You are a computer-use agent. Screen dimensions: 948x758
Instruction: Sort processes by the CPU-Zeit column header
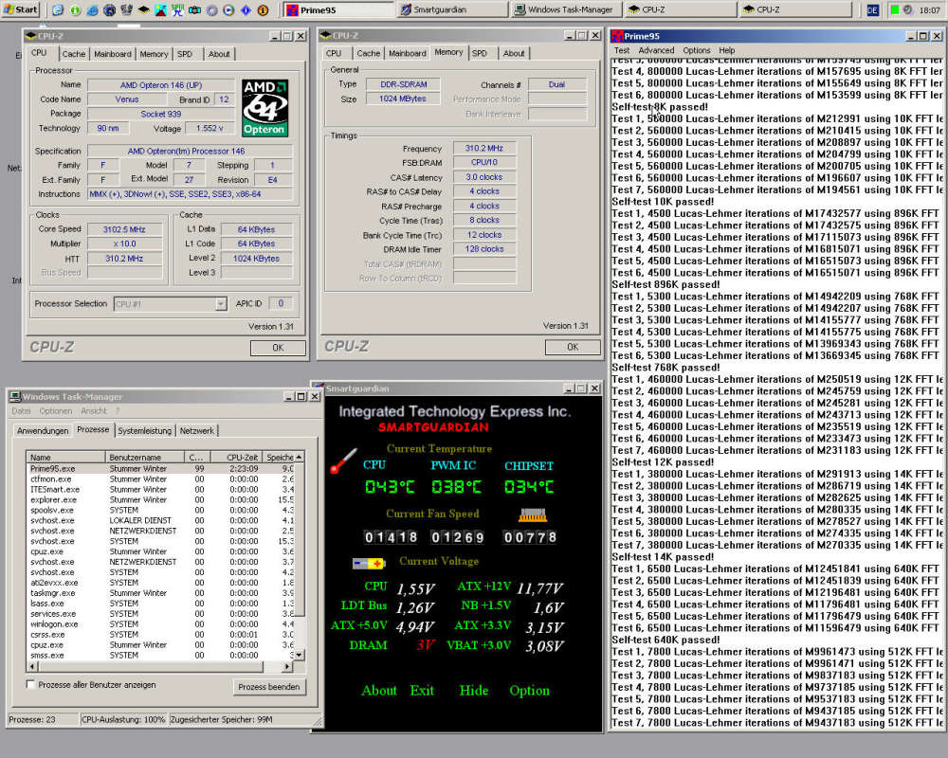[x=237, y=457]
